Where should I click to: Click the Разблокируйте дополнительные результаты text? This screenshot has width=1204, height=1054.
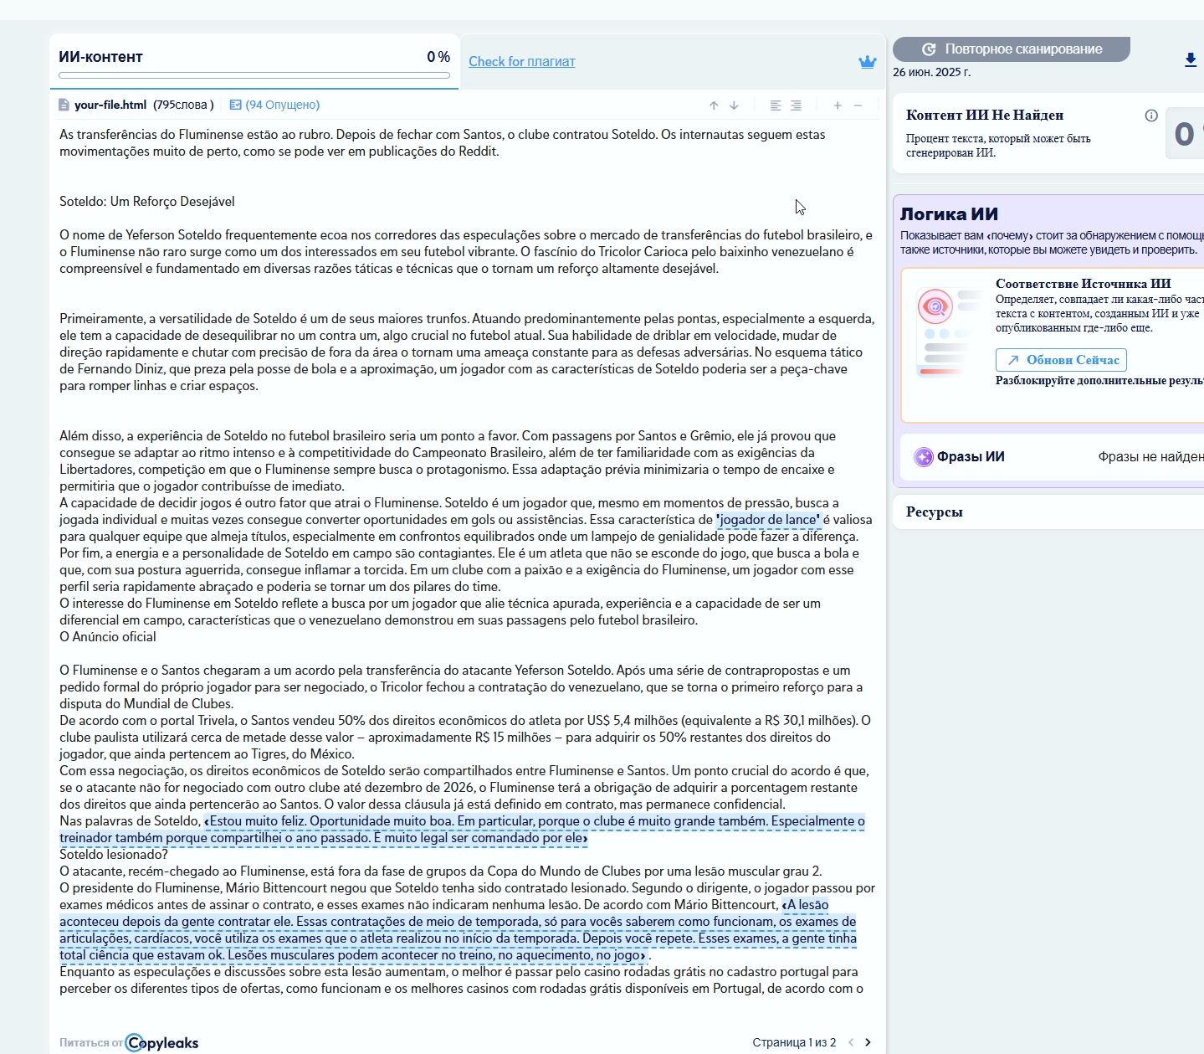[x=1099, y=381]
